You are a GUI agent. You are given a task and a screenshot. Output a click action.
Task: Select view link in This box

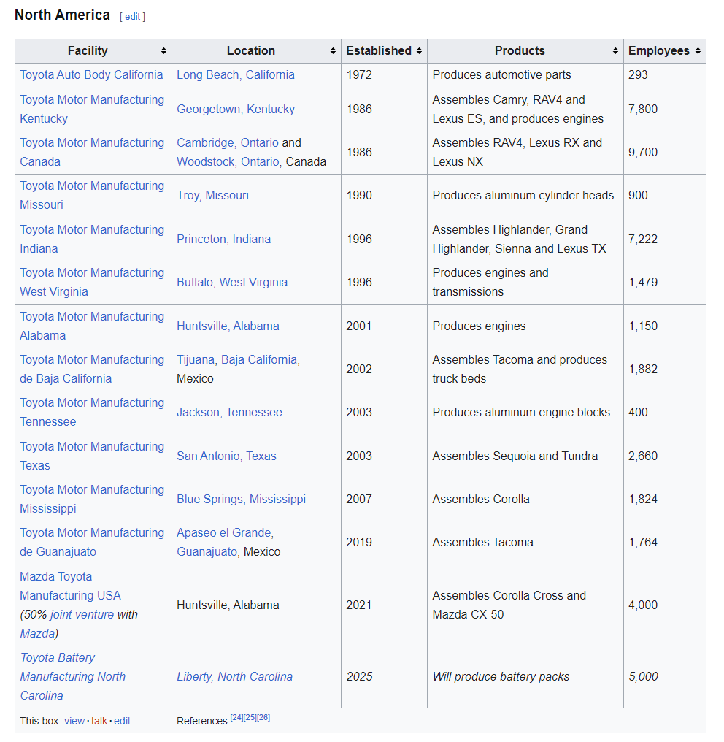point(74,721)
